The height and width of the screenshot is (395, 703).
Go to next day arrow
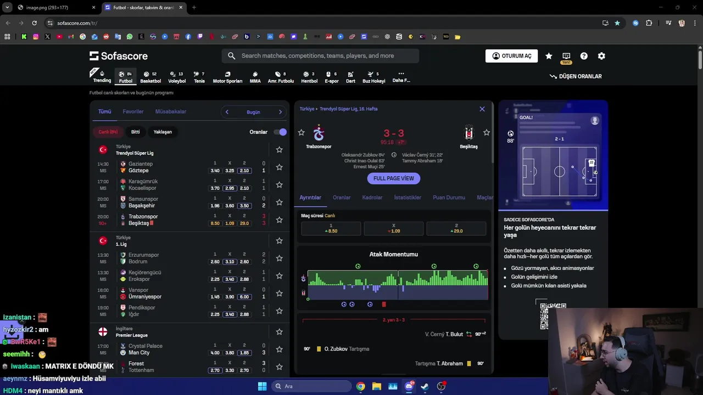pos(280,112)
